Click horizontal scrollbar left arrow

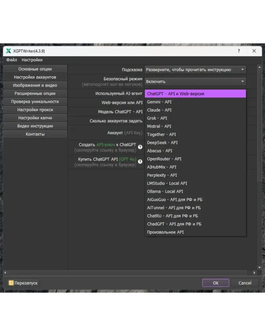(5, 273)
